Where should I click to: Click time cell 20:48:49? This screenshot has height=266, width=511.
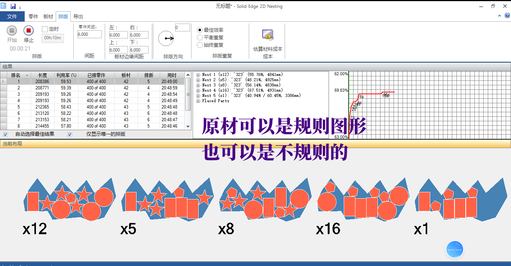coord(172,101)
